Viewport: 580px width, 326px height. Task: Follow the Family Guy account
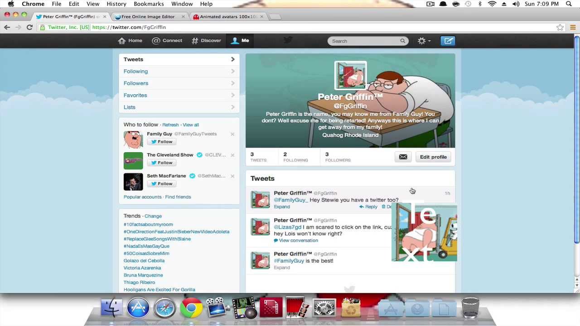tap(161, 142)
